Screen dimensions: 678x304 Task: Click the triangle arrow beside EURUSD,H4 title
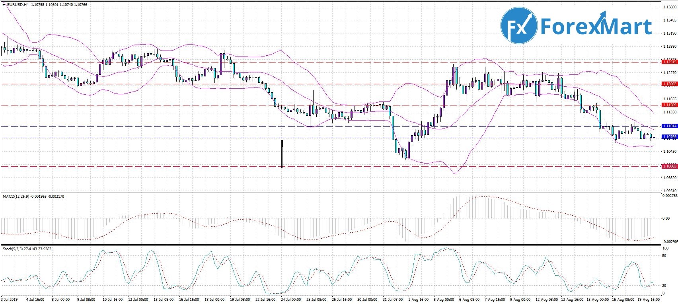tap(4, 5)
